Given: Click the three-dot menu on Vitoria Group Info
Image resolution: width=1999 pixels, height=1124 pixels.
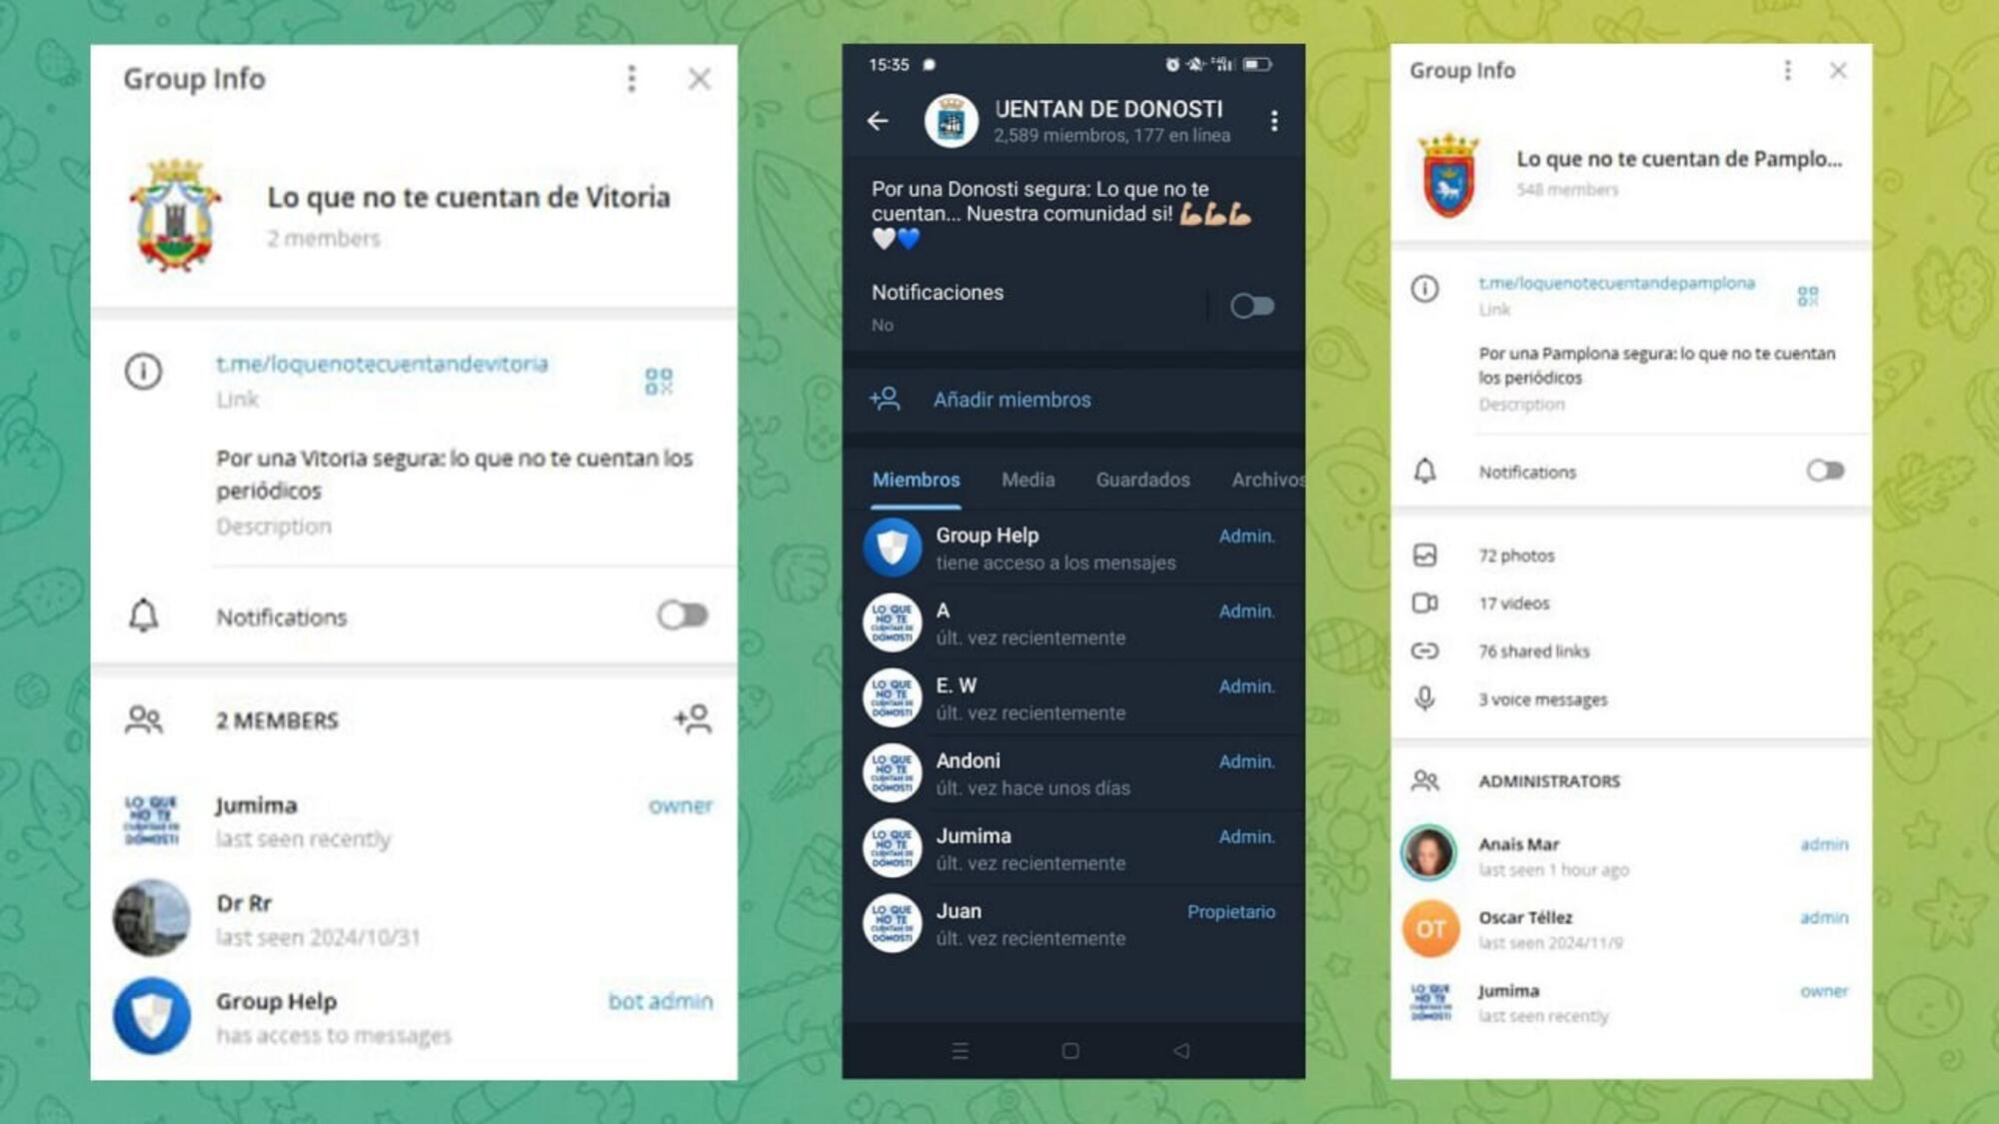Looking at the screenshot, I should [x=632, y=77].
